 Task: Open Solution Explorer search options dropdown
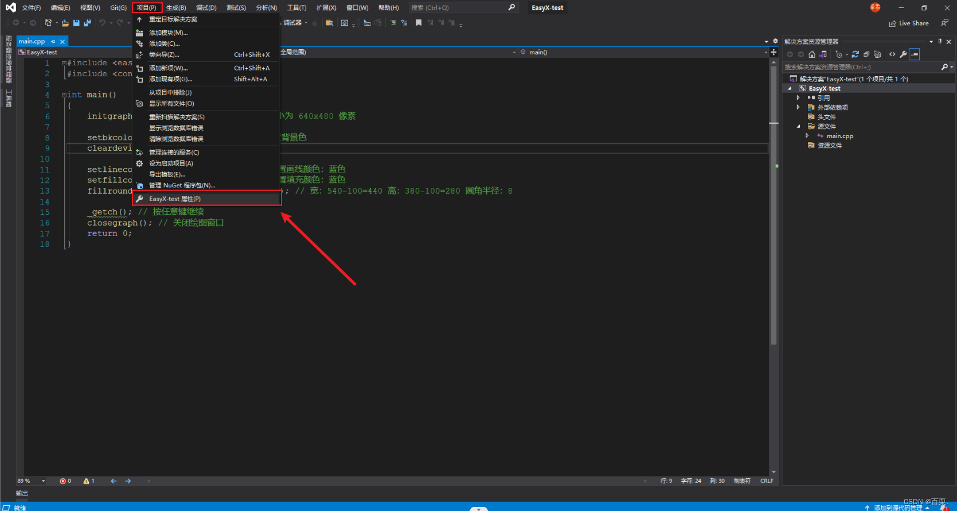point(952,67)
